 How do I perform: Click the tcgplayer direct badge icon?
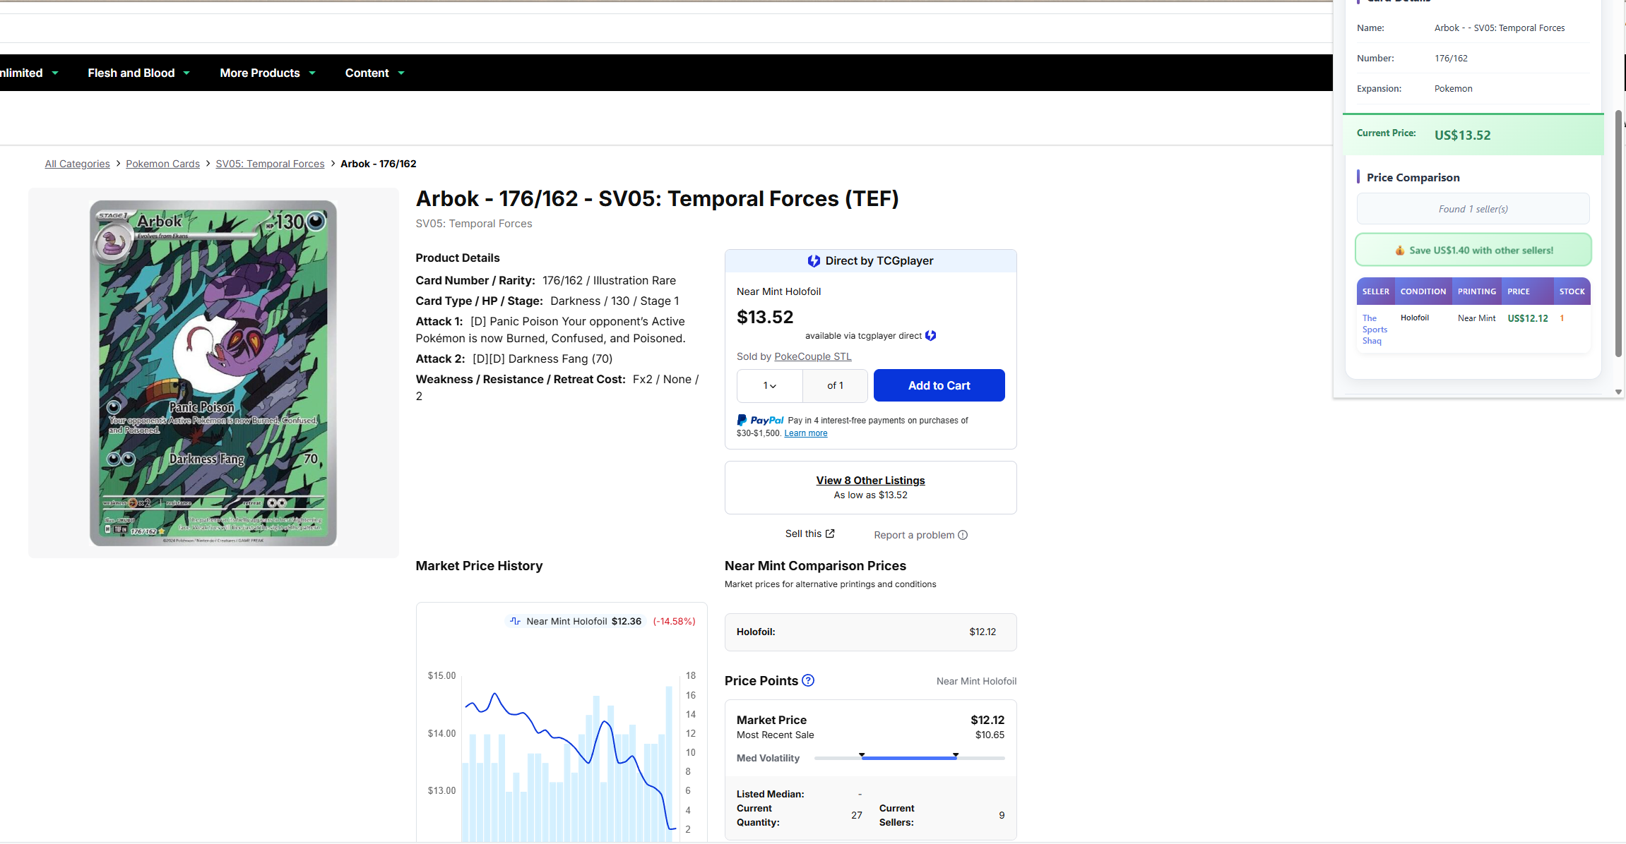pyautogui.click(x=930, y=336)
